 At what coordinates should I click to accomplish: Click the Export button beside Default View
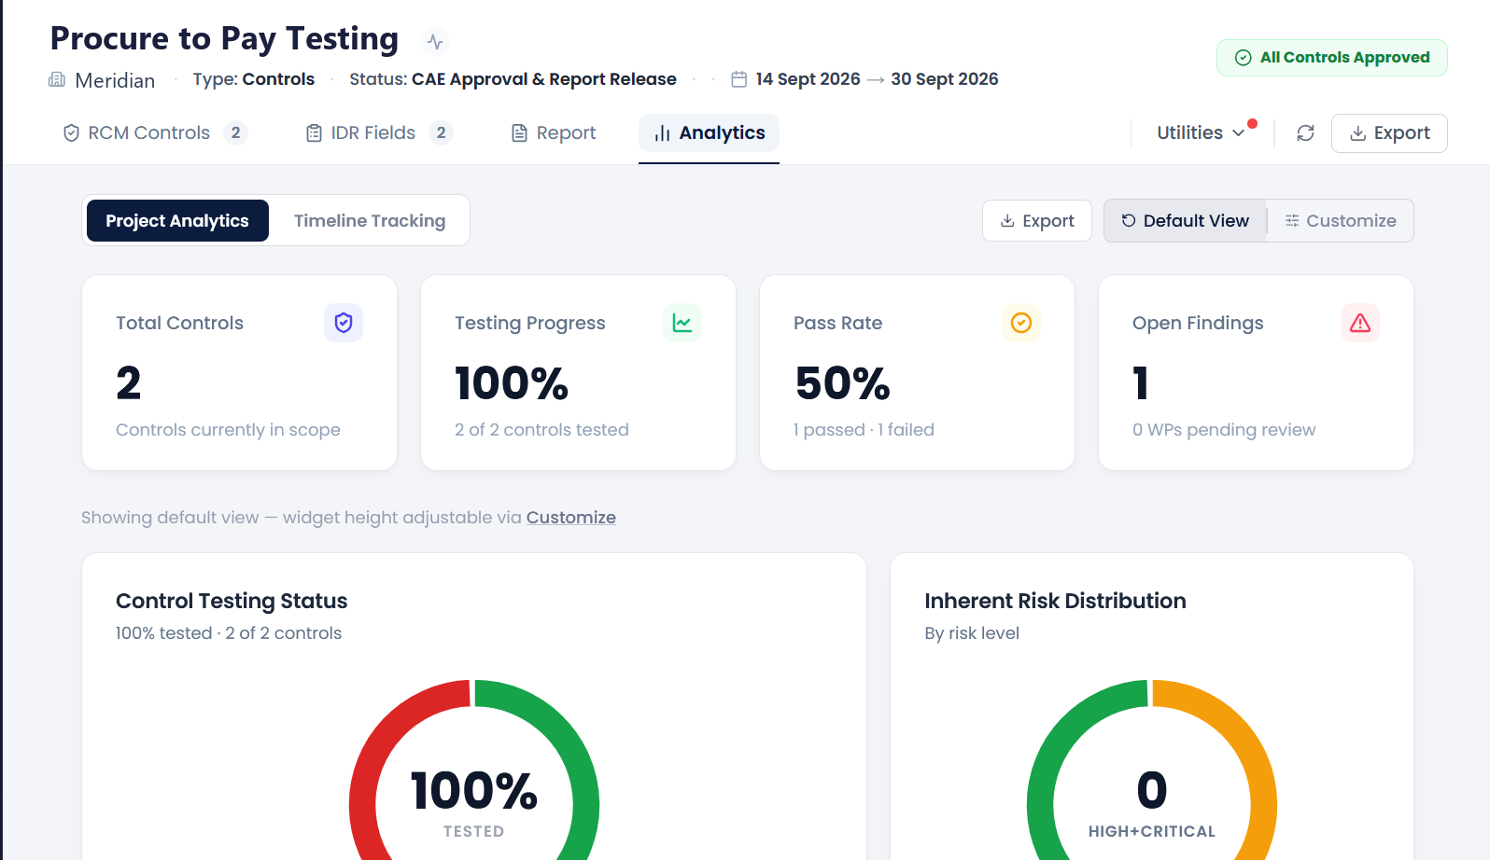(1037, 221)
